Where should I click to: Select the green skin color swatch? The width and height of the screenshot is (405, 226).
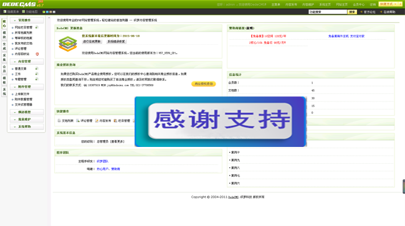pos(44,12)
